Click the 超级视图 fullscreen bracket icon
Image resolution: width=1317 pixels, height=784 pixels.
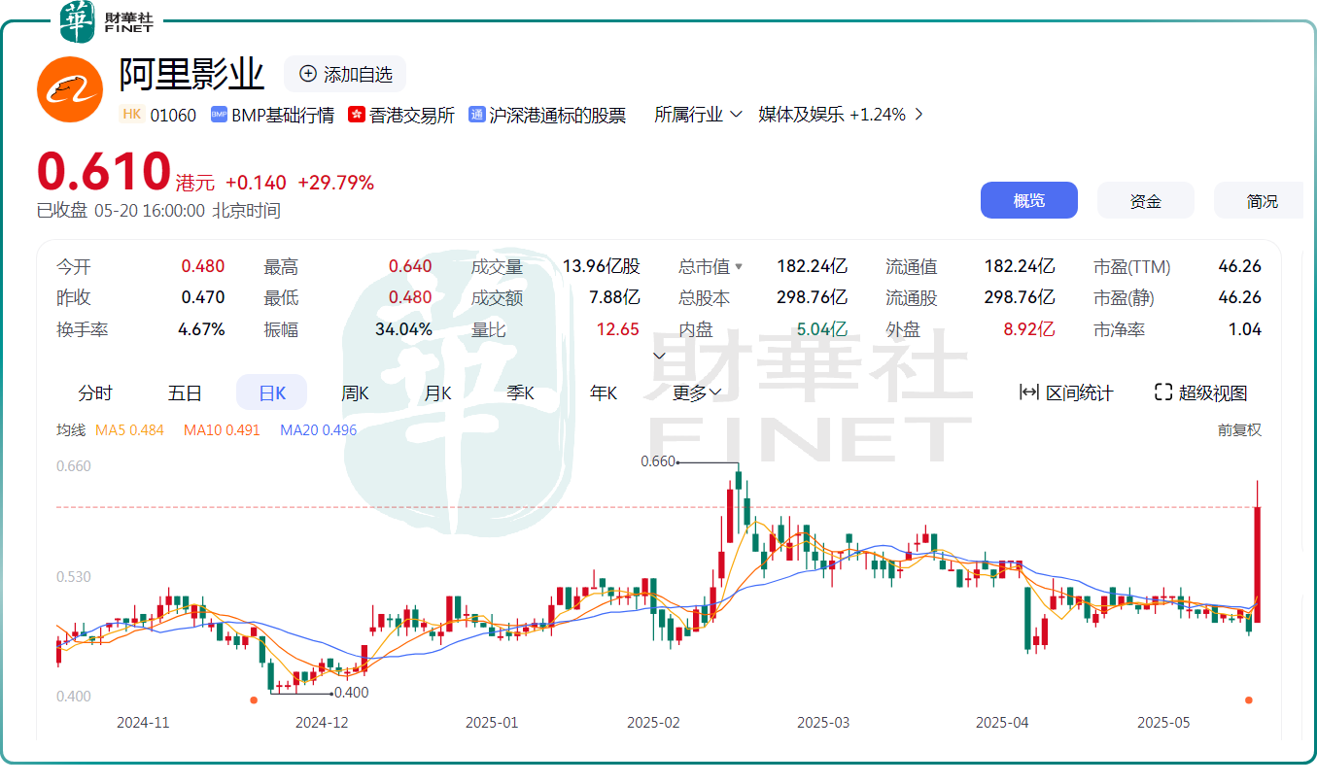(1163, 392)
